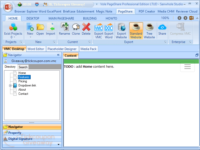The height and width of the screenshot is (150, 200).
Task: Open the HOWTO ribbon tab
Action: pyautogui.click(x=111, y=18)
